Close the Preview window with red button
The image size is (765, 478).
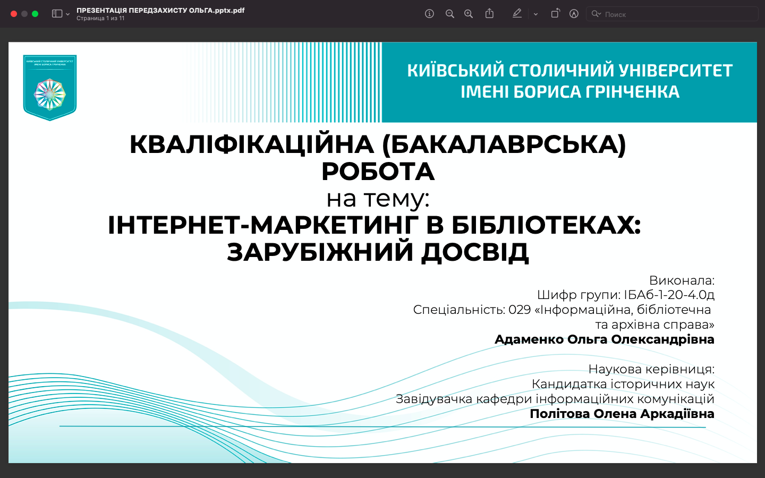pyautogui.click(x=14, y=14)
